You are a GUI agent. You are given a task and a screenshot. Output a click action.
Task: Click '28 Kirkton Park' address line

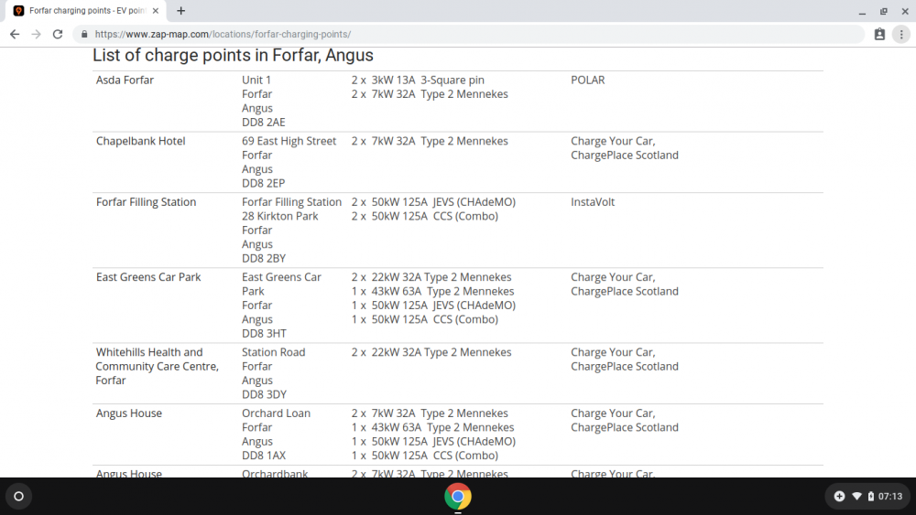coord(279,217)
